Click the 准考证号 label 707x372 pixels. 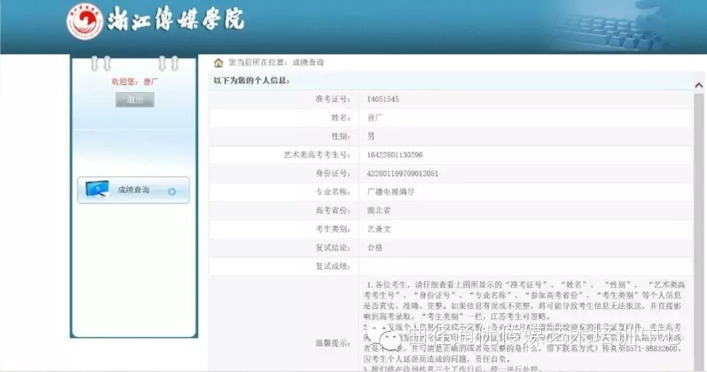pos(333,99)
